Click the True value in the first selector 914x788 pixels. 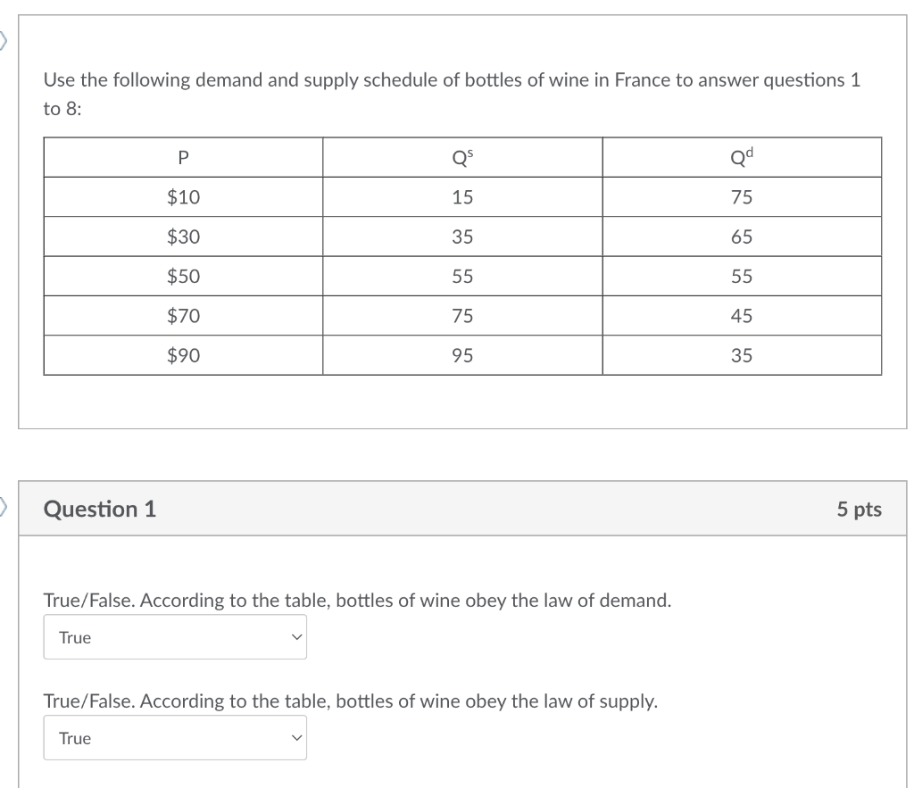[73, 637]
